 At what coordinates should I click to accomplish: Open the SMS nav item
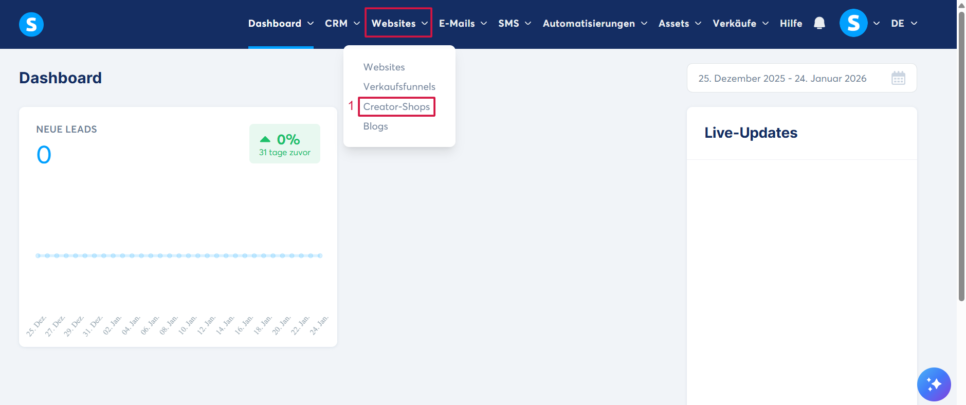click(508, 23)
